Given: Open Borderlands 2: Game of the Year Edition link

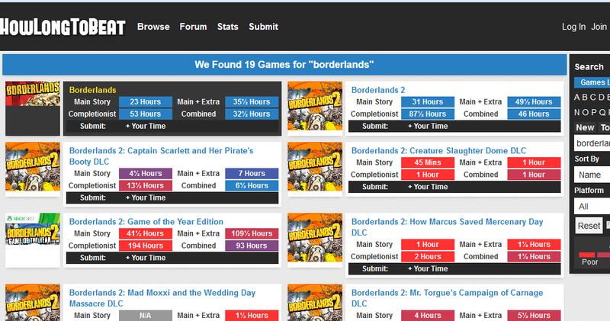Looking at the screenshot, I should [x=146, y=221].
